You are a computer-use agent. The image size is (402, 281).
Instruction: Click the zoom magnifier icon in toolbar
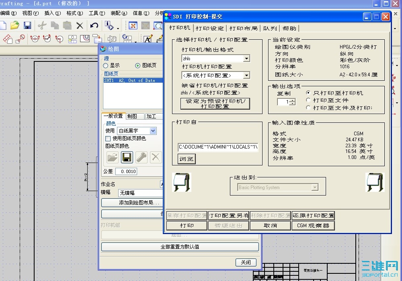[158, 25]
